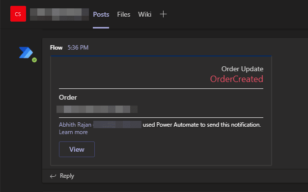This screenshot has width=308, height=192.
Task: Reply to the Flow message
Action: pos(67,176)
